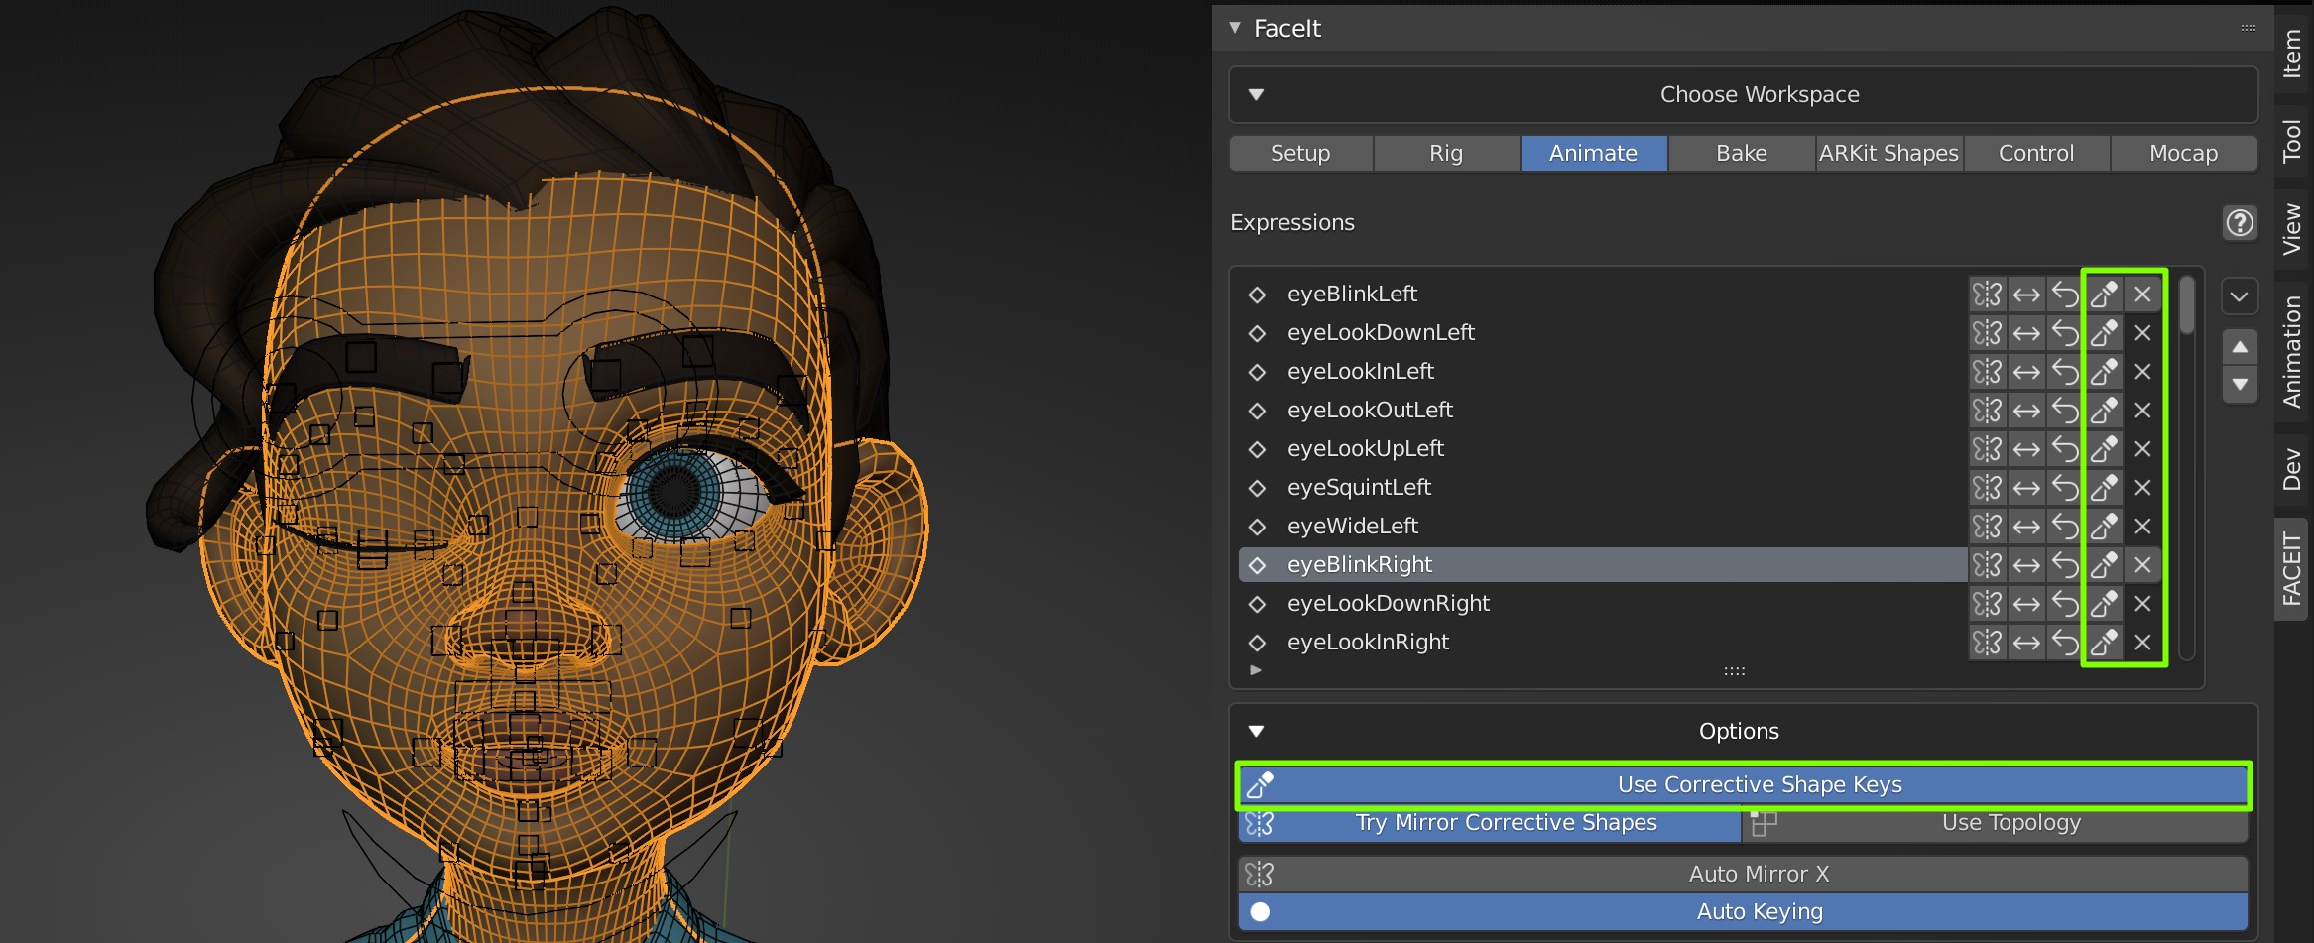Click sculpt corrective icon for eyeLookInLeft
Screen dimensions: 2314x943
point(2104,372)
